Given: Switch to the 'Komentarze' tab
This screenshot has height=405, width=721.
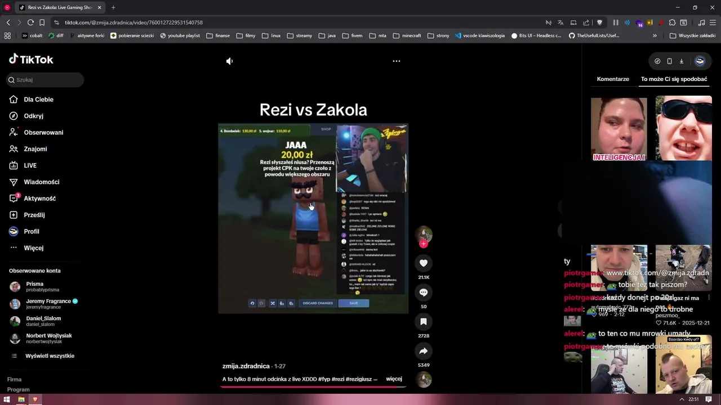Looking at the screenshot, I should 613,79.
